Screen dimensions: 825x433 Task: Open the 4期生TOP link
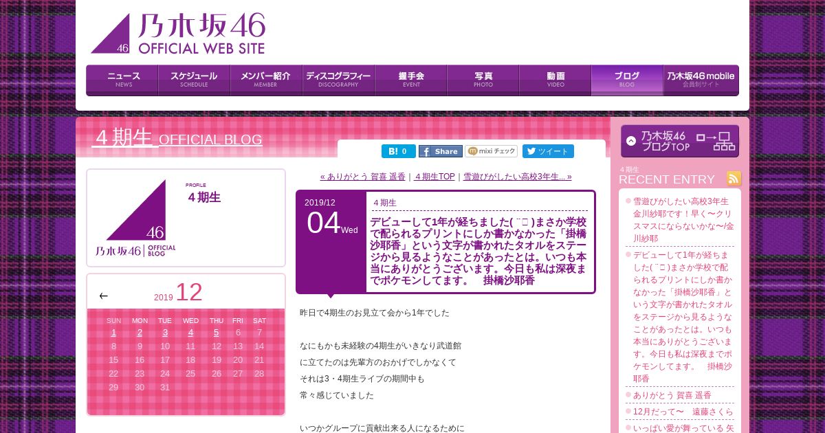tap(435, 177)
